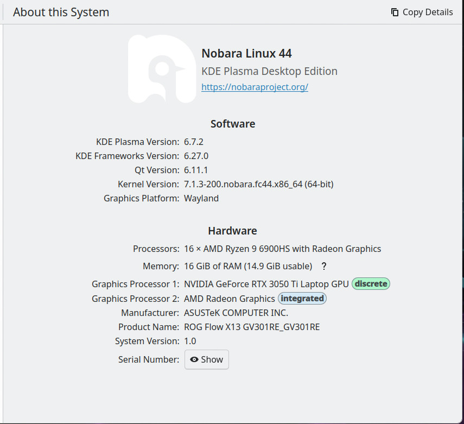Click the eye icon in Show button
This screenshot has height=424, width=464.
tap(194, 359)
